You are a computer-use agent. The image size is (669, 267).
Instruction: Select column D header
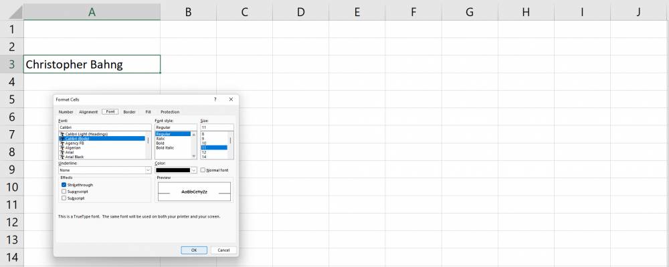click(301, 12)
